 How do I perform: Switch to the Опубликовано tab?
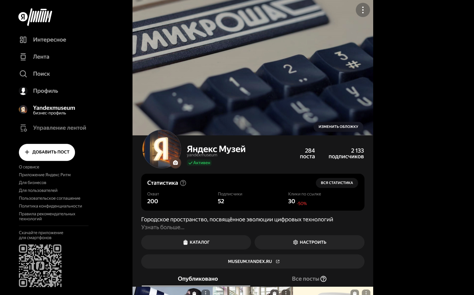(x=198, y=279)
